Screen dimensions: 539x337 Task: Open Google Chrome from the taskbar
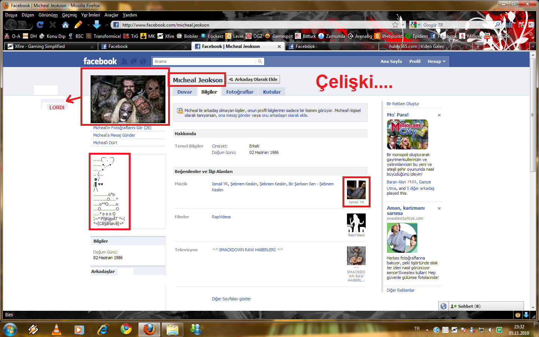126,329
